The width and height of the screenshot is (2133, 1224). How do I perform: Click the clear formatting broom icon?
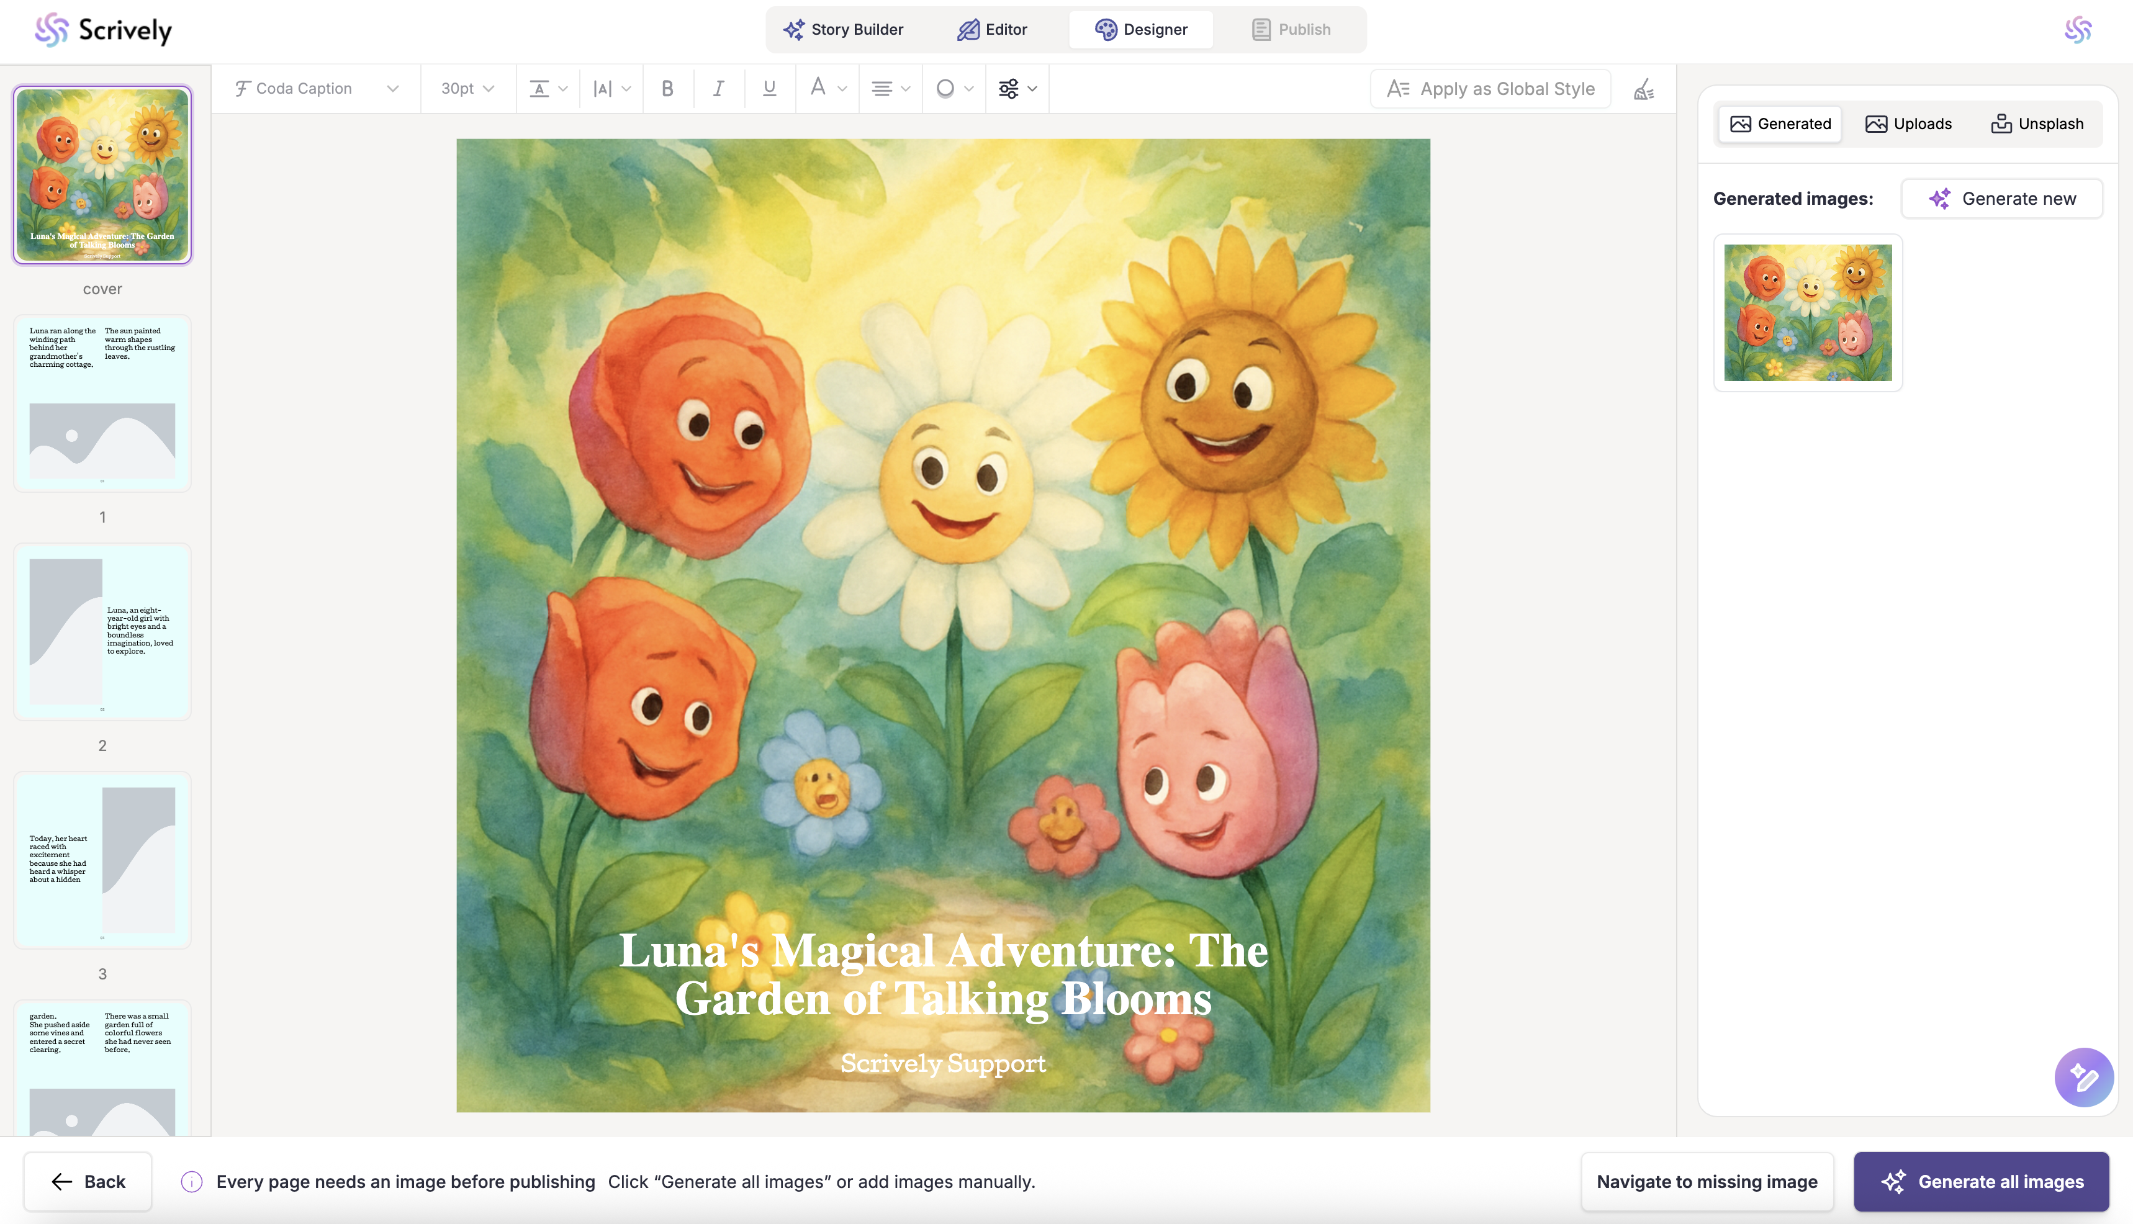click(x=1644, y=89)
